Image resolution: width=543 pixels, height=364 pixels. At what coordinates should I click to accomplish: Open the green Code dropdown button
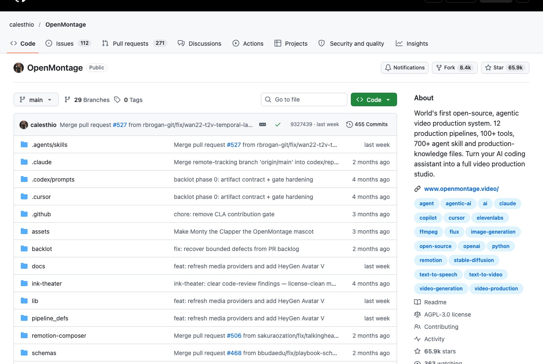(x=374, y=100)
